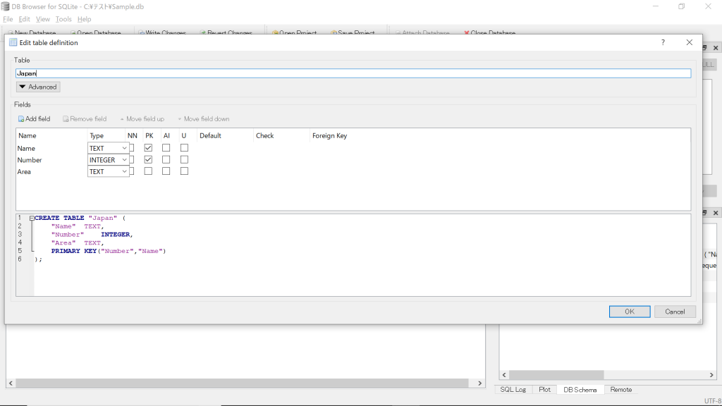Enable AI for the Number field
Image resolution: width=722 pixels, height=406 pixels.
pos(166,159)
